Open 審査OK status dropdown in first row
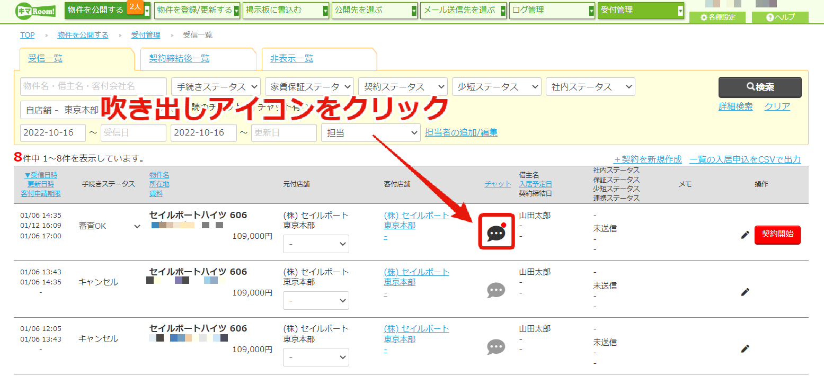 click(110, 226)
